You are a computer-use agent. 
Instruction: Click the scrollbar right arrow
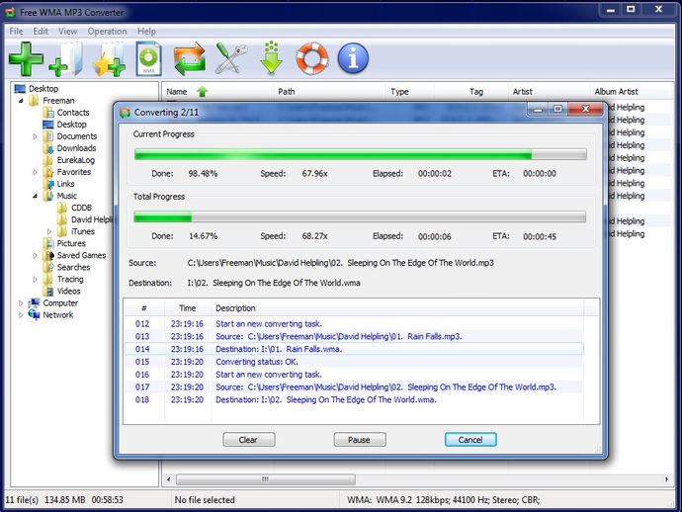tap(667, 479)
